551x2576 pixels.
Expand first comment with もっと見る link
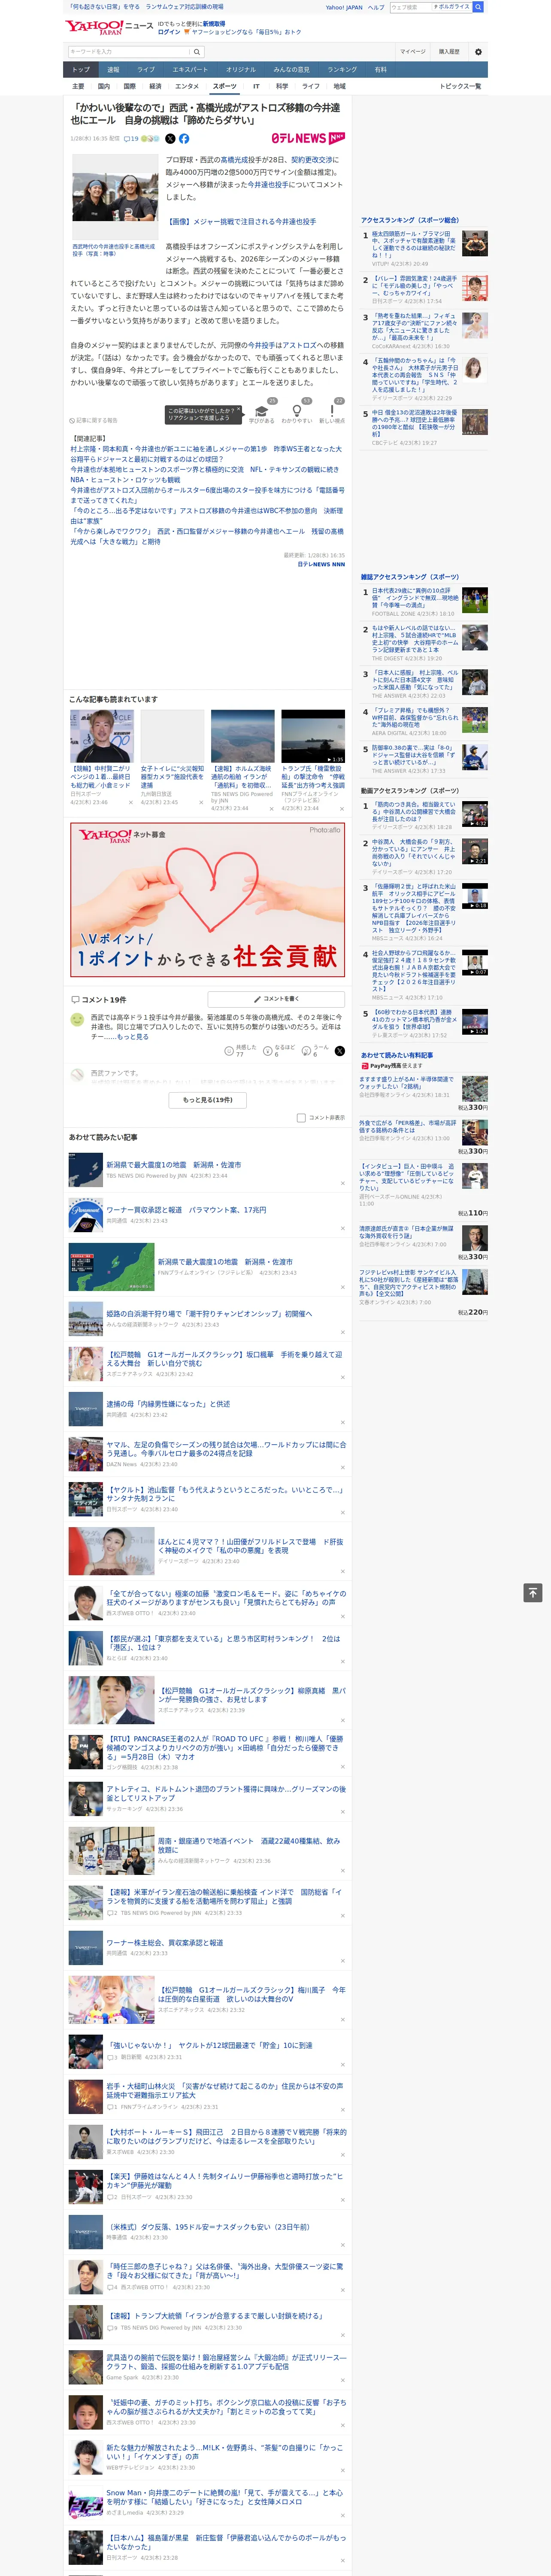(x=133, y=1037)
